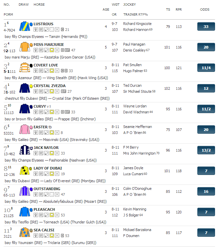Viewport: 218px width, 247px height.
Task: Open the yellow comment bubble for Sea Calisi
Action: [x=52, y=236]
